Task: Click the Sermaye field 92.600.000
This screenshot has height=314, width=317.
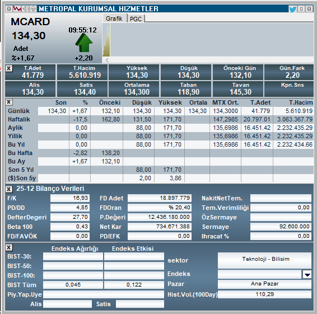Action: coord(281,227)
